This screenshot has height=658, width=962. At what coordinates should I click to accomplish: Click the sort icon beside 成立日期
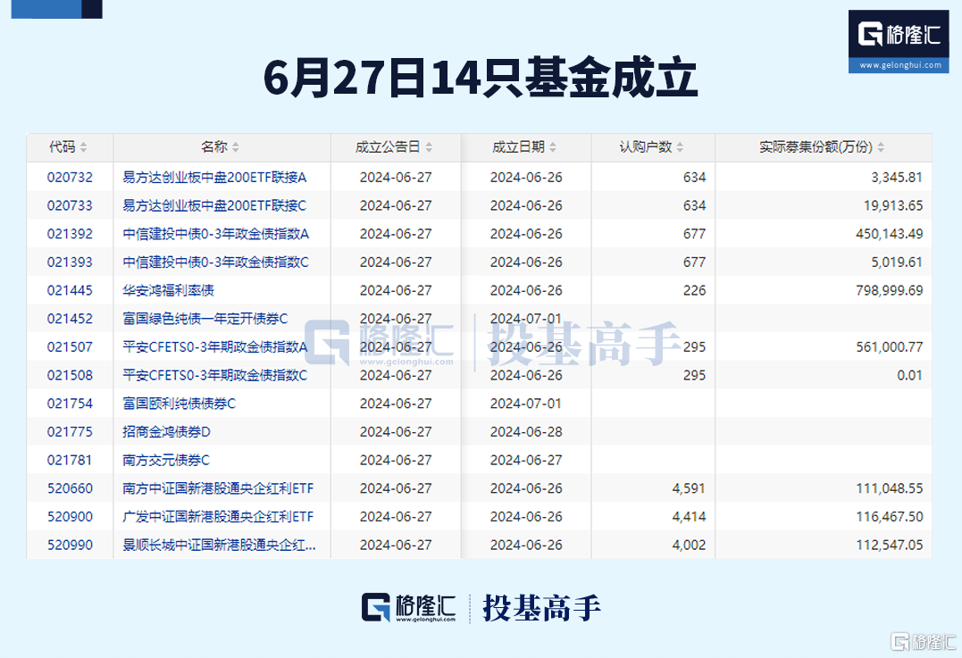point(553,147)
